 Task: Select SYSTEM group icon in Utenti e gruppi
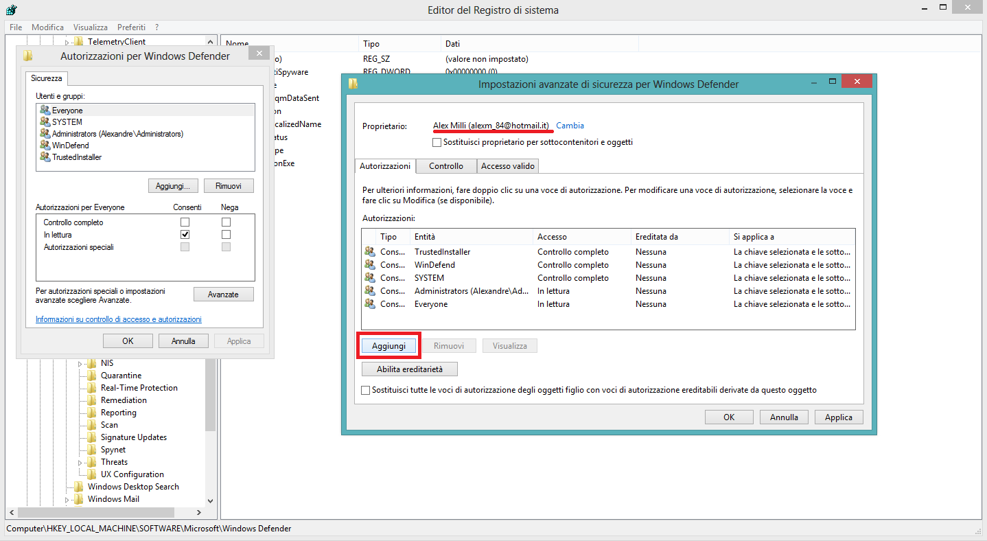[45, 122]
